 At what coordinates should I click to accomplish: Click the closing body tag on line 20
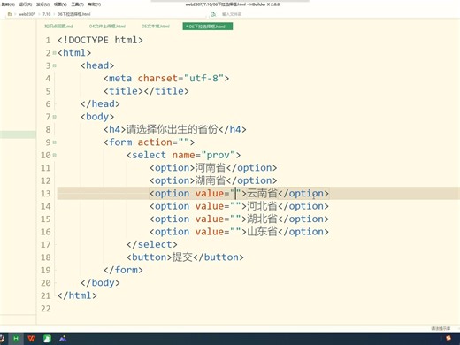click(100, 283)
